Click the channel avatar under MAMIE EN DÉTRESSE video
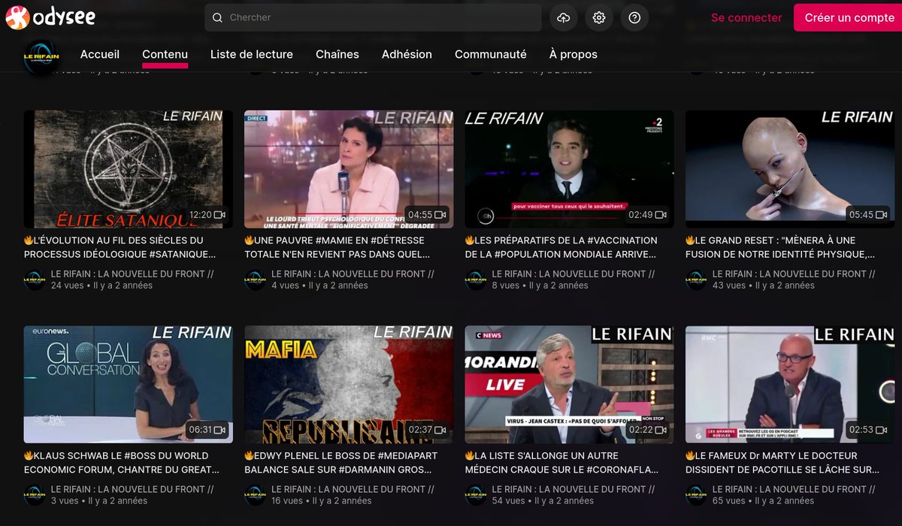Screen dimensions: 902x526 [x=256, y=280]
